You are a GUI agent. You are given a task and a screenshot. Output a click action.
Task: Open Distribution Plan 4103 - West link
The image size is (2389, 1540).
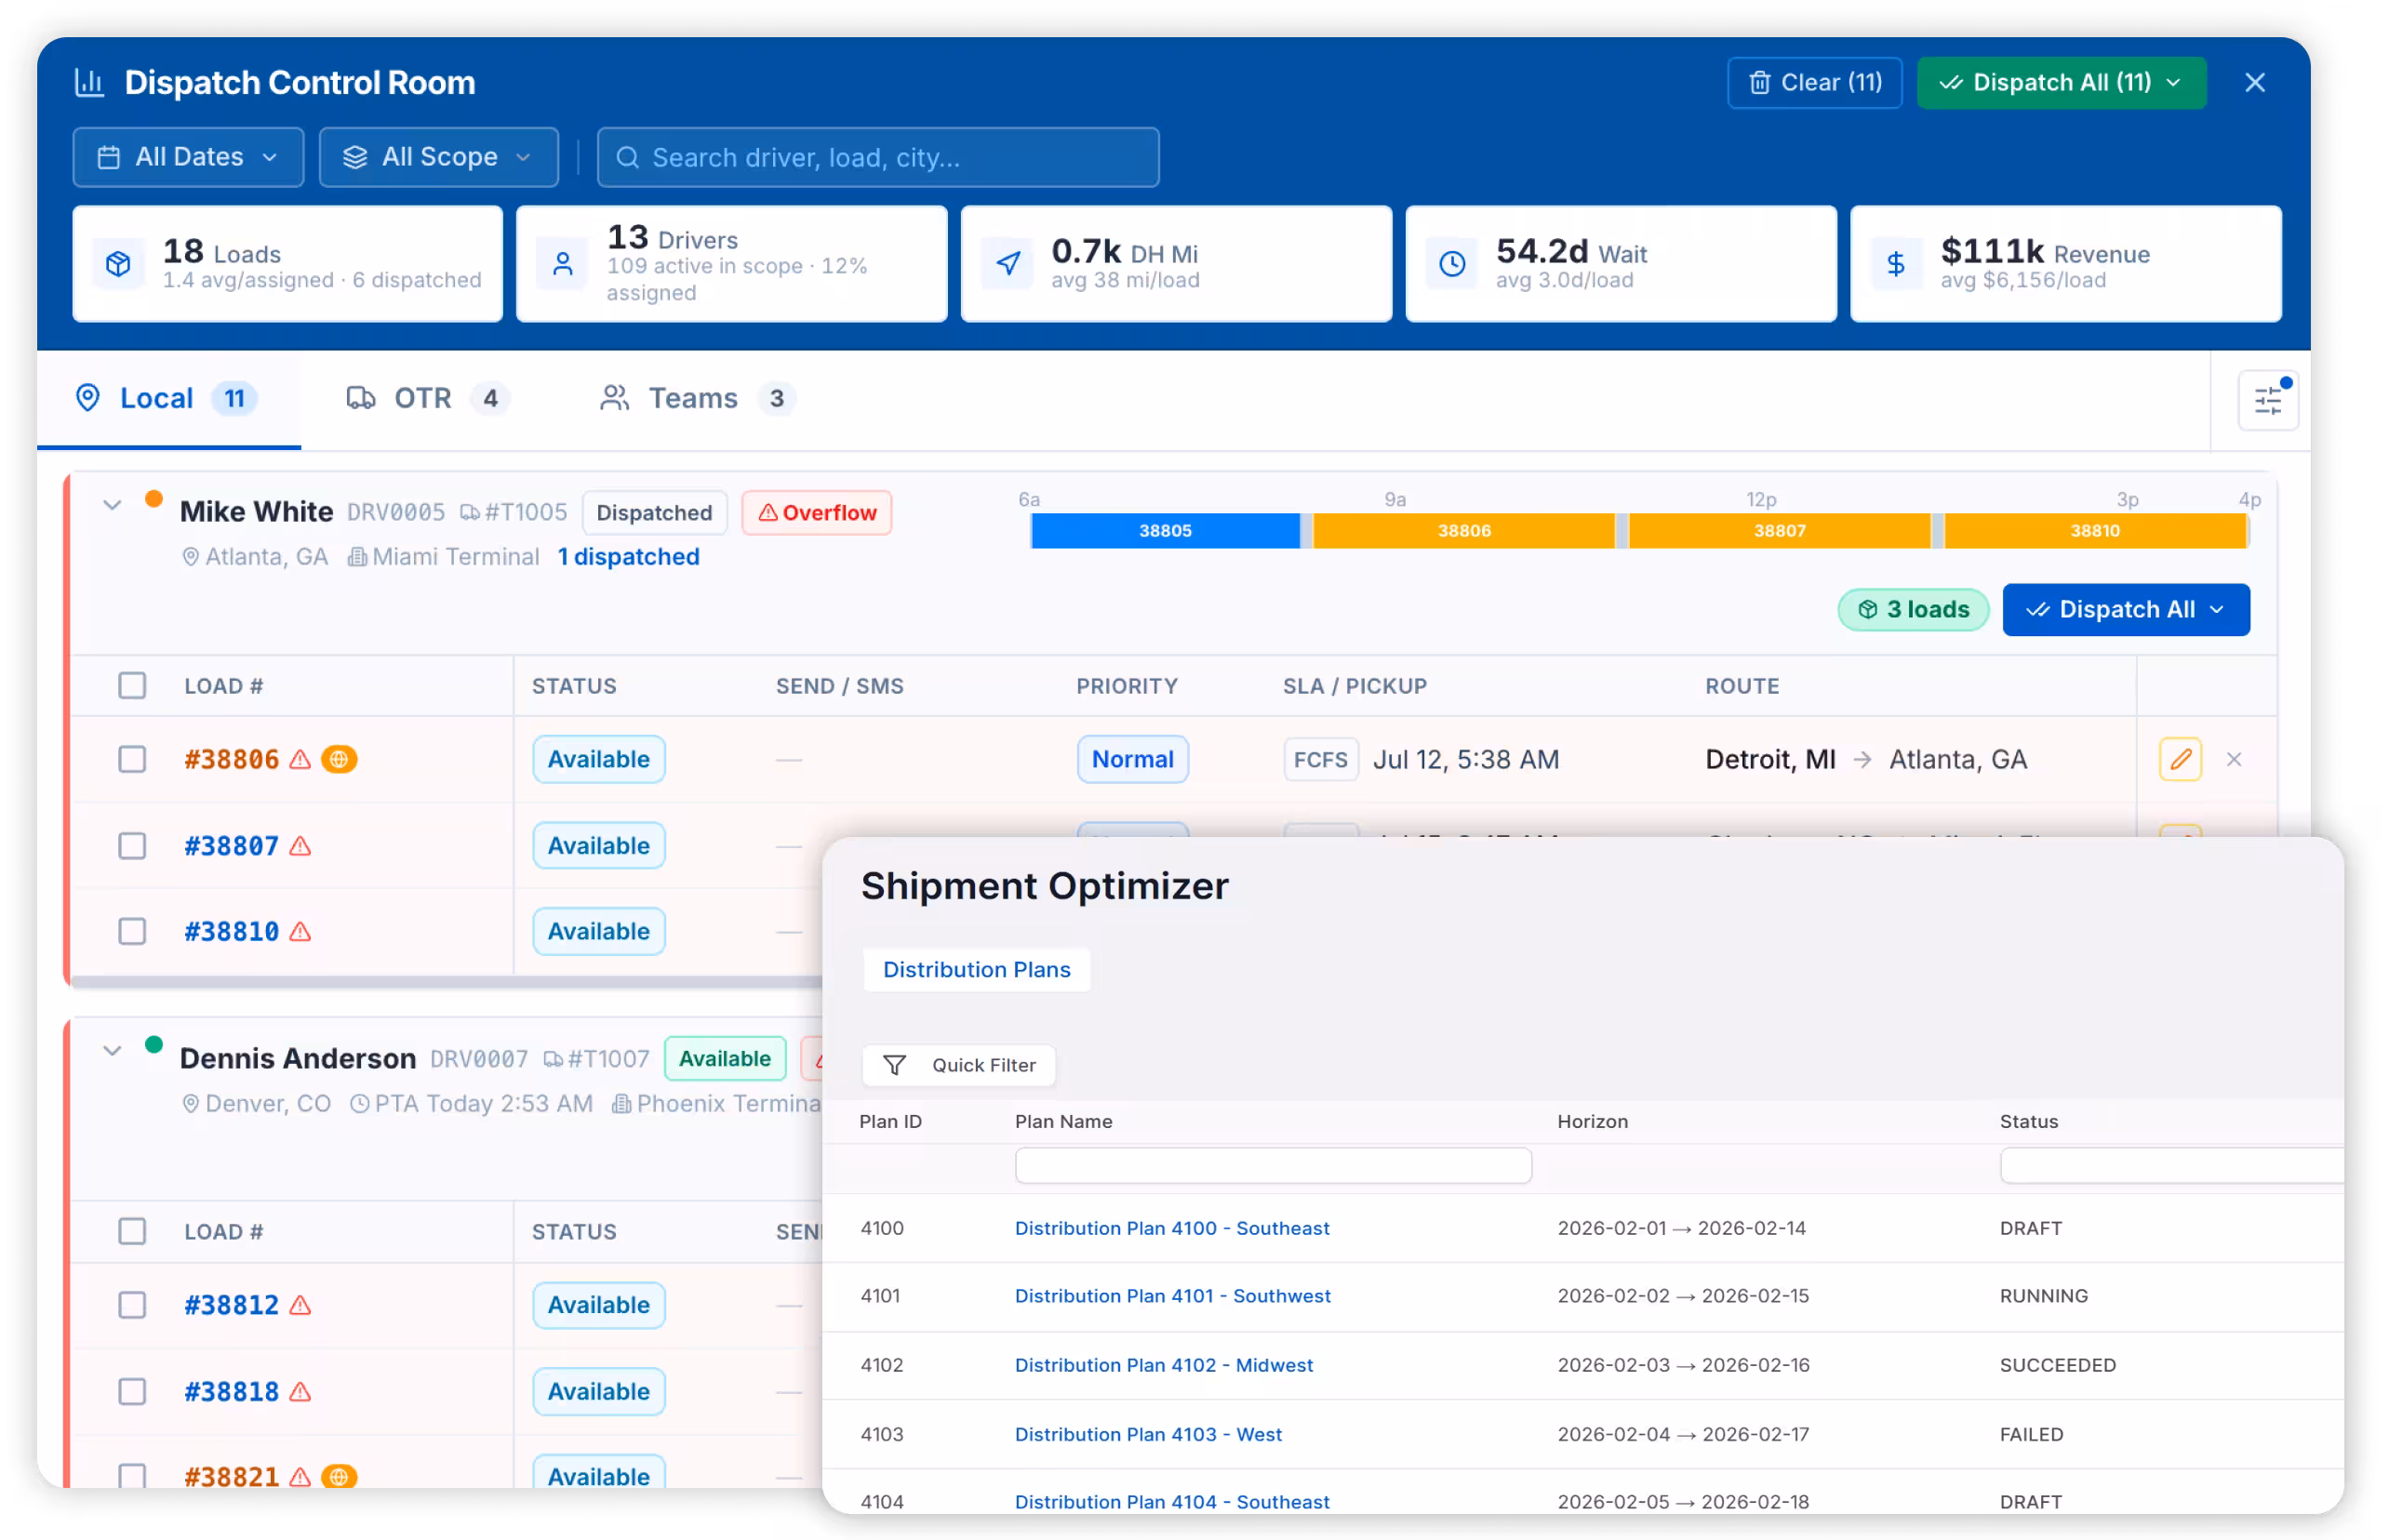tap(1149, 1435)
